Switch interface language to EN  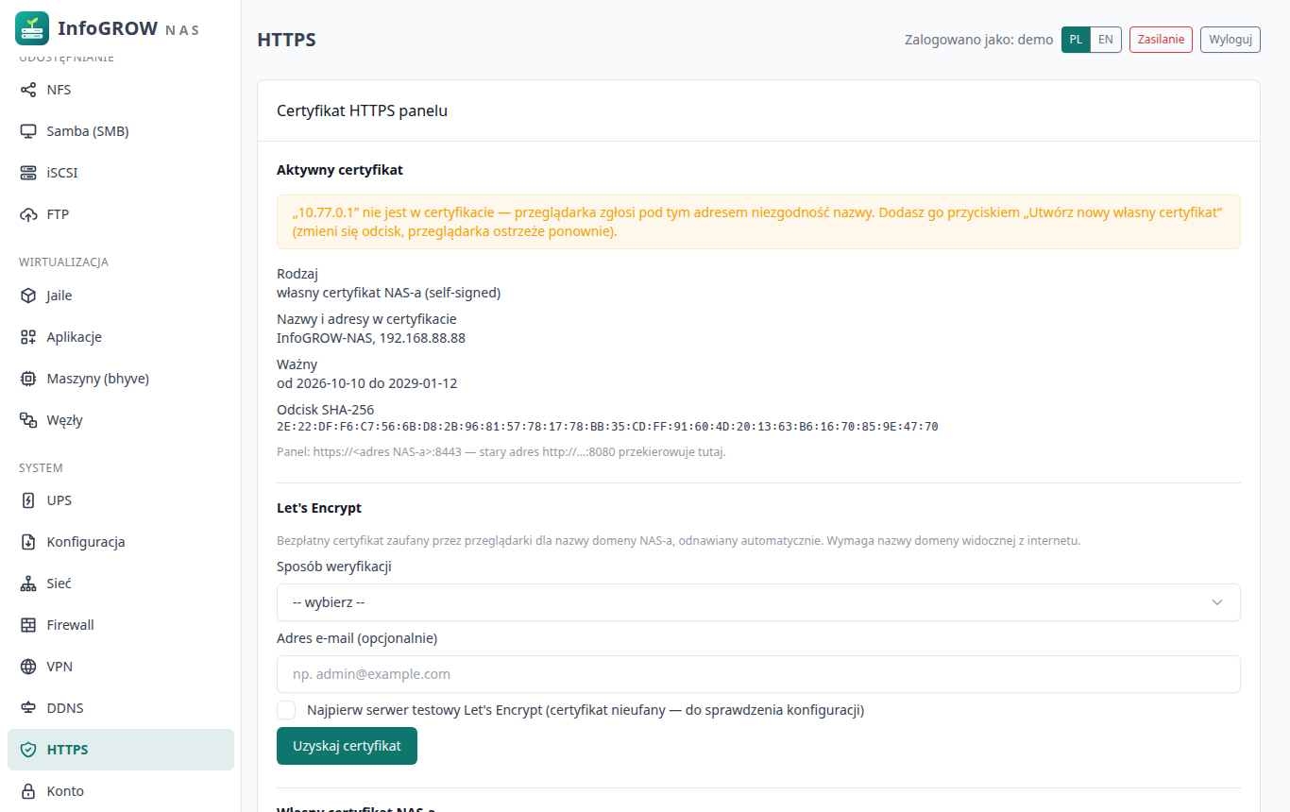point(1106,40)
